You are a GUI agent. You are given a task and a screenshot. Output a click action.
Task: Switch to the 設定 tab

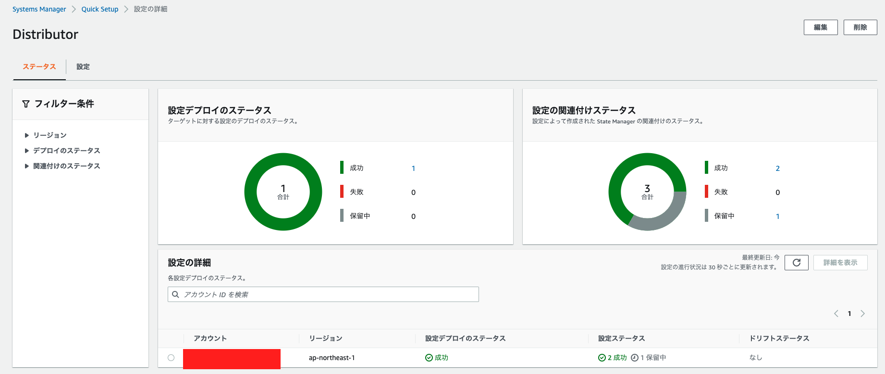click(83, 67)
